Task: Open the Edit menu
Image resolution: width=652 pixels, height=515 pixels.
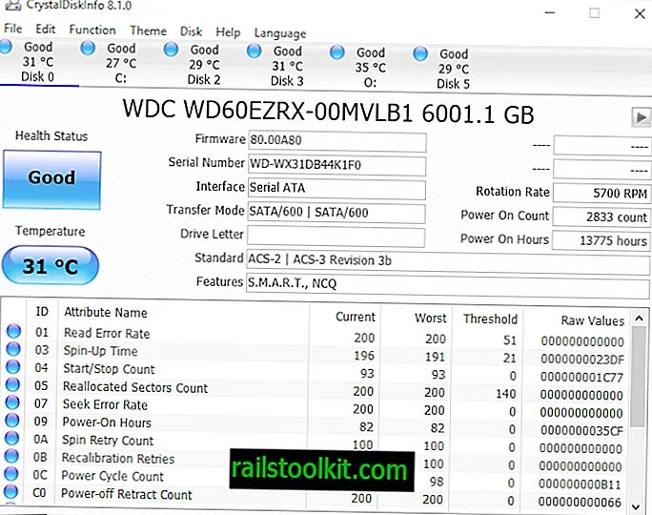Action: tap(46, 30)
